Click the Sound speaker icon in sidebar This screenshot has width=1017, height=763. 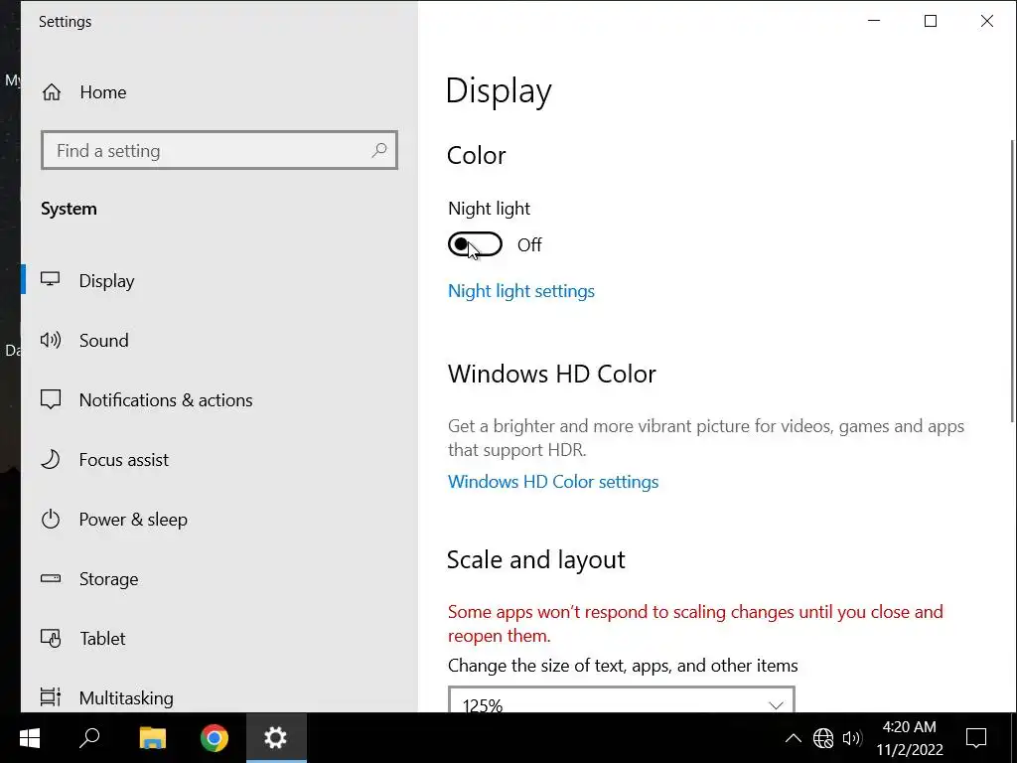pos(50,340)
